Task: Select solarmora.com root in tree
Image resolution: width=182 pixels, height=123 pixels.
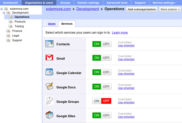Action: (x=19, y=9)
